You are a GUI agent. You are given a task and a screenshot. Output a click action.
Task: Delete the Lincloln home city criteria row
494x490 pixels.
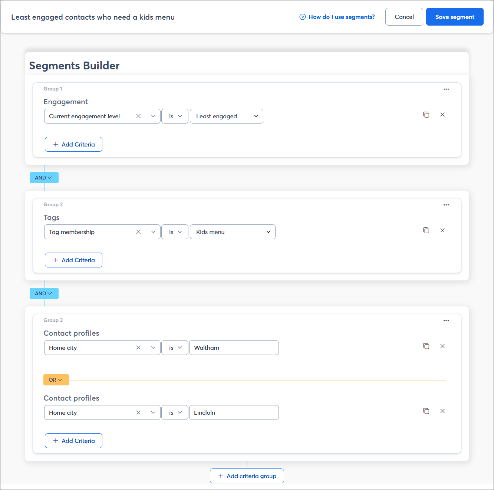[x=442, y=411]
